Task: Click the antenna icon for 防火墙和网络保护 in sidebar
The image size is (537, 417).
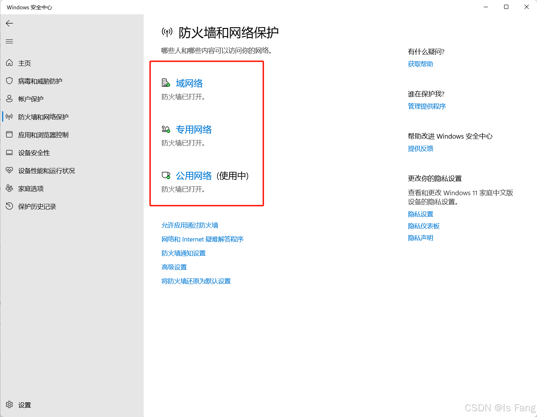Action: [9, 116]
